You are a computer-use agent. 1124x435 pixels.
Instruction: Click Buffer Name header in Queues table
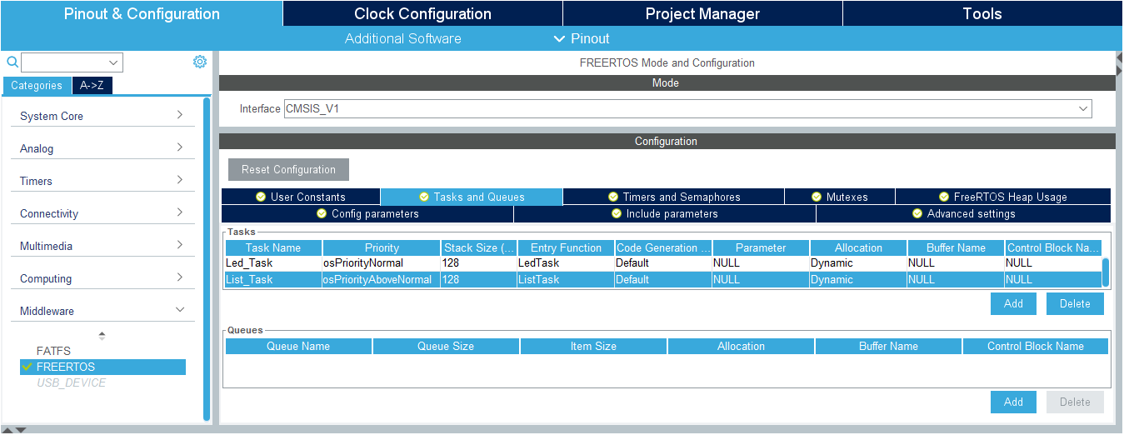(888, 346)
